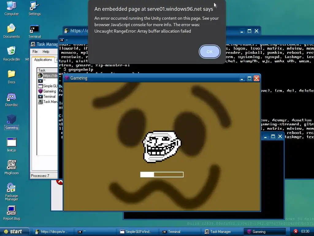The width and height of the screenshot is (314, 236).
Task: Click the Task Manager title bar icon
Action: point(33,44)
